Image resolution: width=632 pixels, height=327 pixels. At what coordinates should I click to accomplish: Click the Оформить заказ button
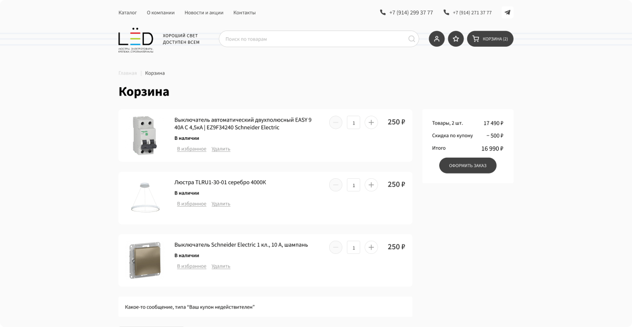pos(468,166)
